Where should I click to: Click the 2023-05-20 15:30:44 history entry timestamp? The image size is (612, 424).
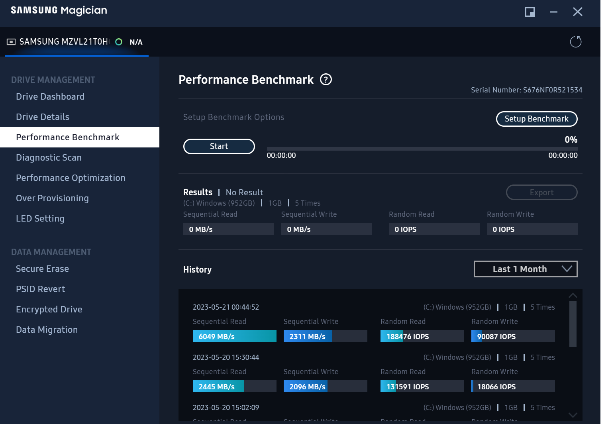tap(226, 357)
